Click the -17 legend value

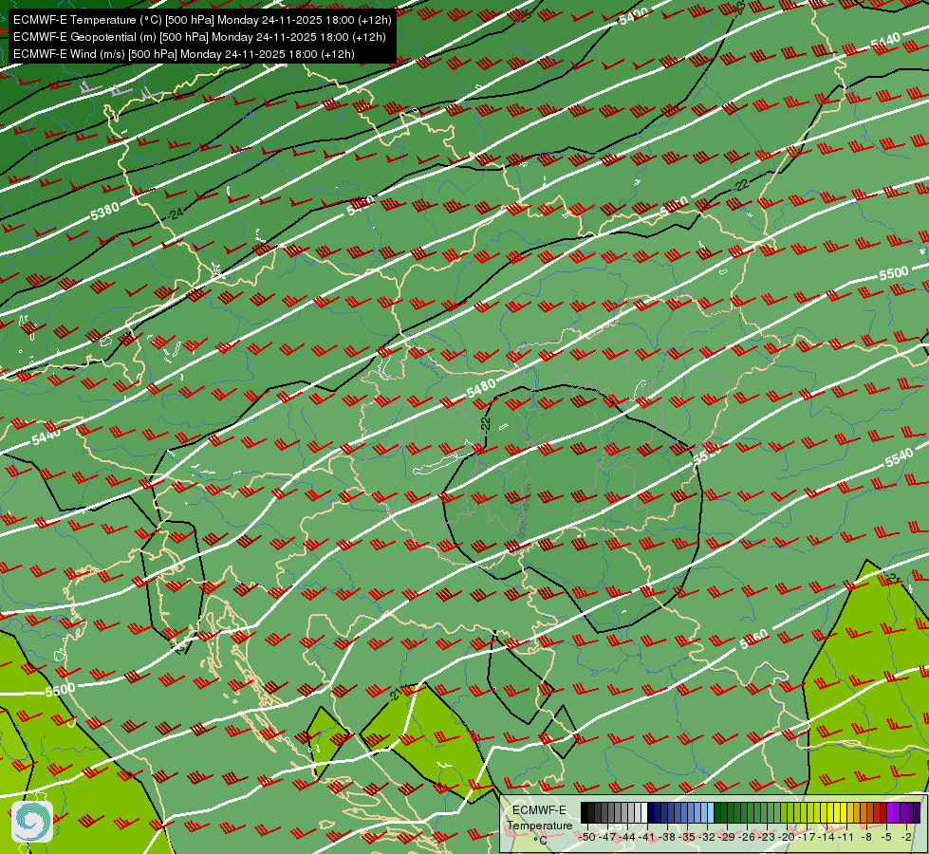click(807, 837)
